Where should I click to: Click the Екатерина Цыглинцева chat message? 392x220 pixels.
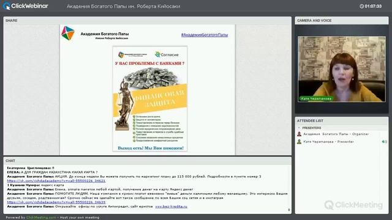click(x=31, y=168)
